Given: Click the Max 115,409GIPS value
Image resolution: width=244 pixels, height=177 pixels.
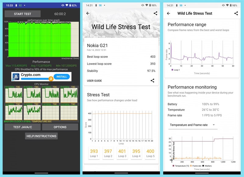Looking at the screenshot, I should (x=16, y=66).
